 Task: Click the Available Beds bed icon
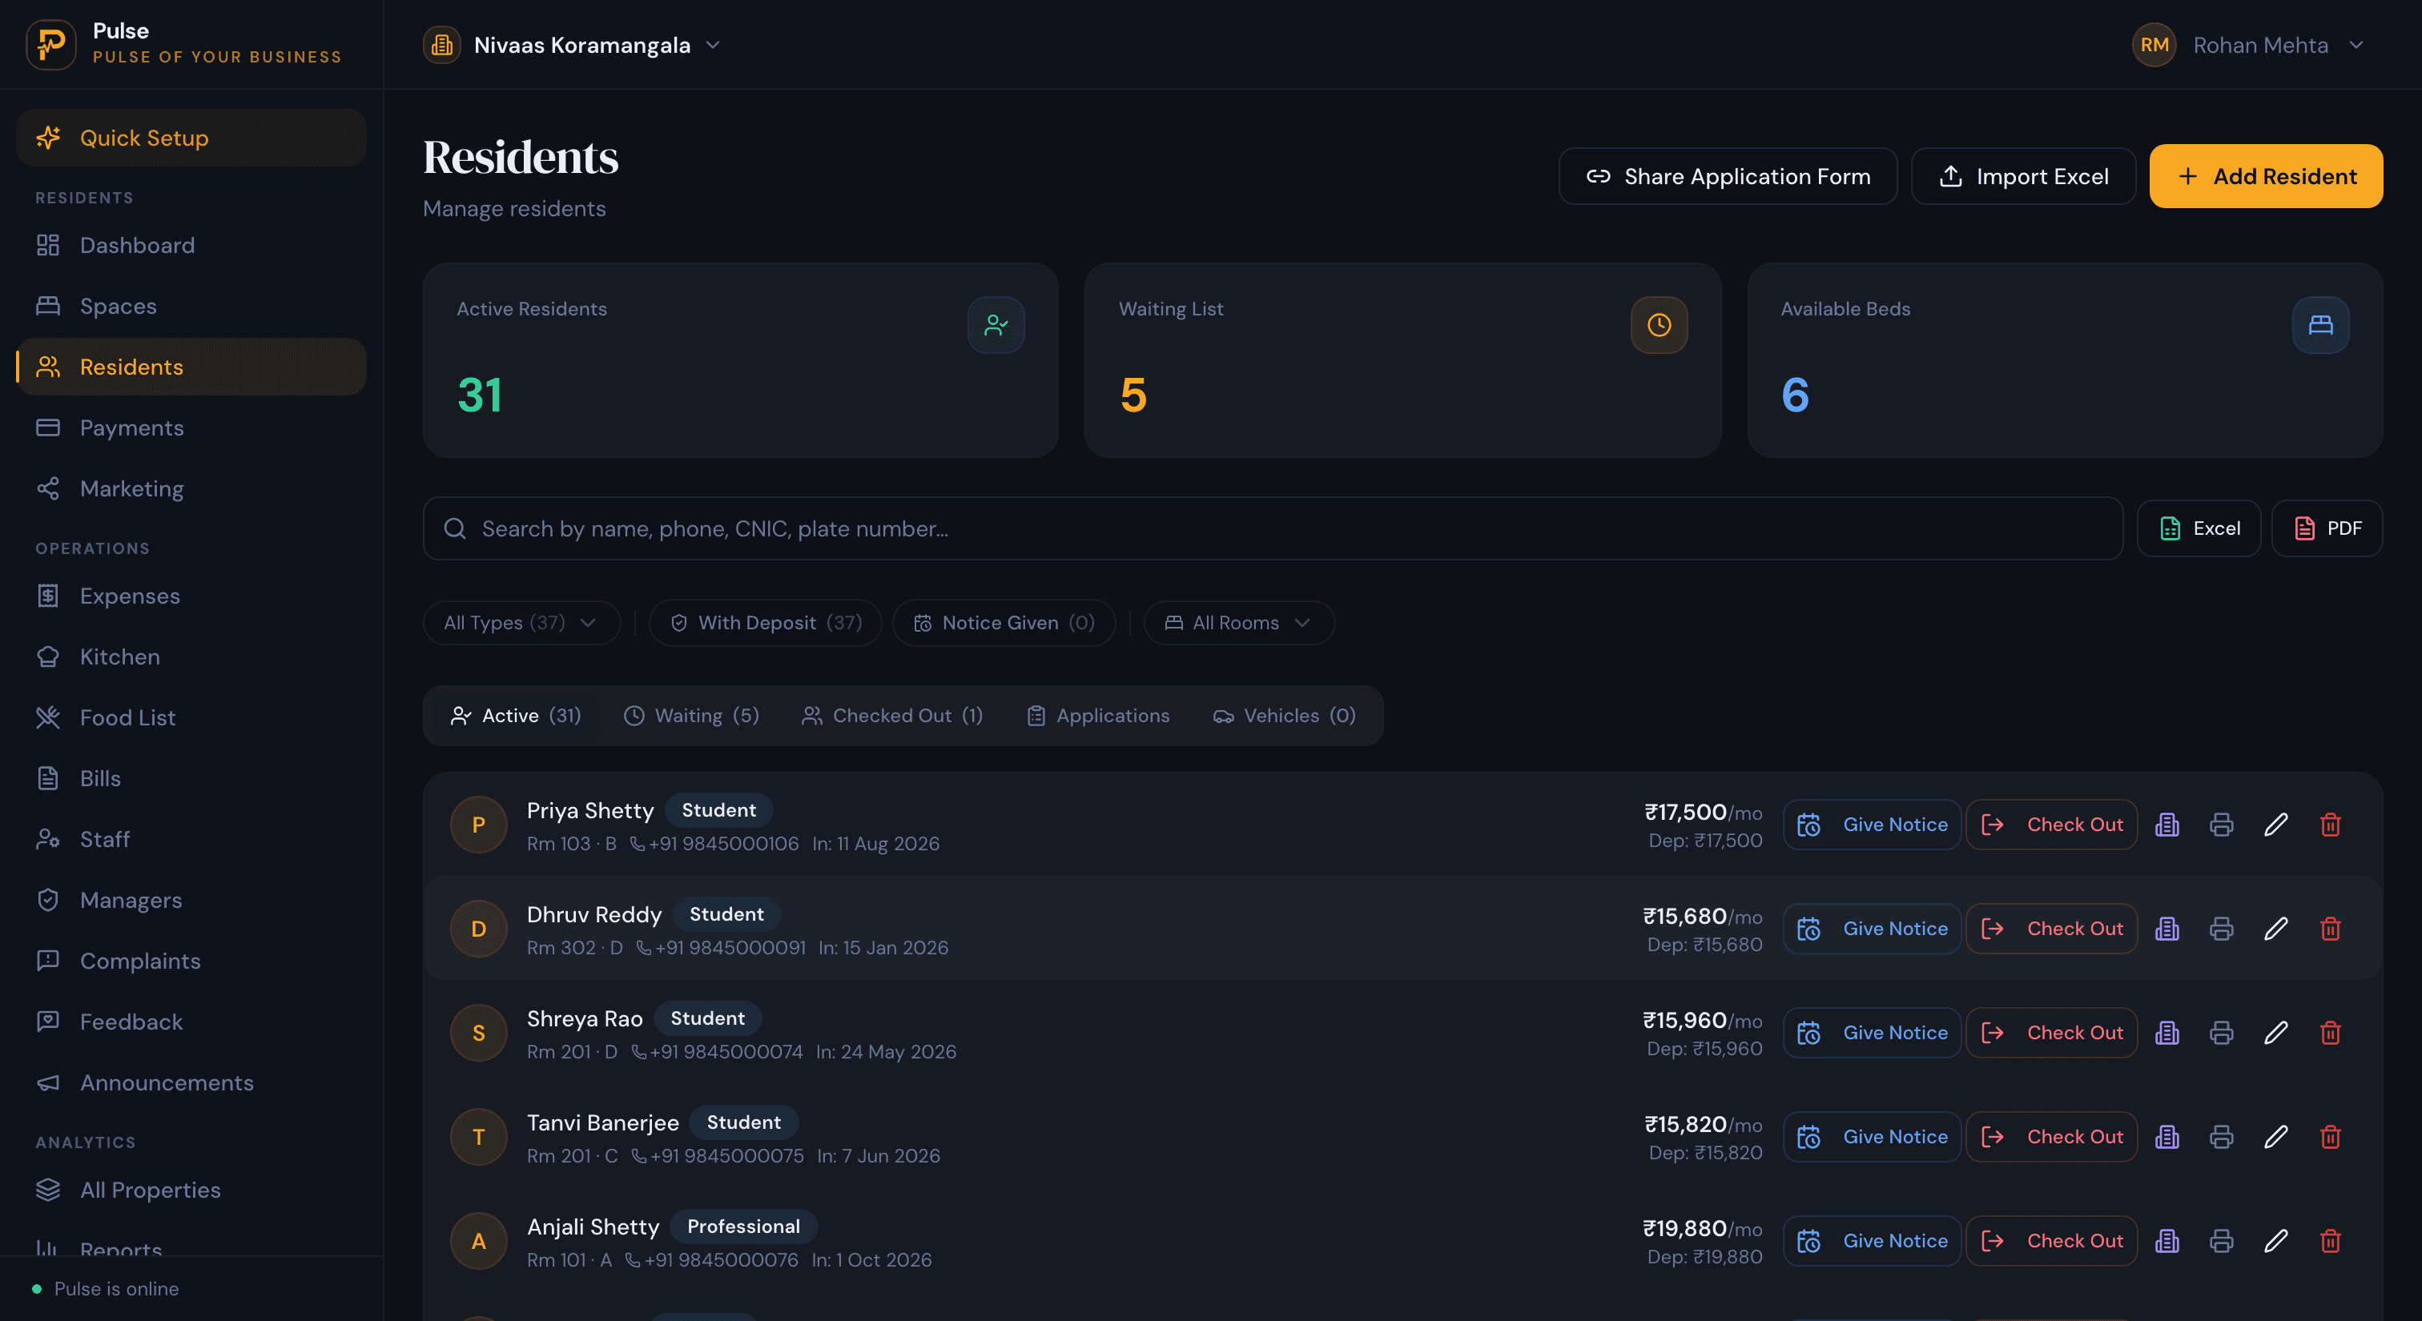[x=2320, y=325]
